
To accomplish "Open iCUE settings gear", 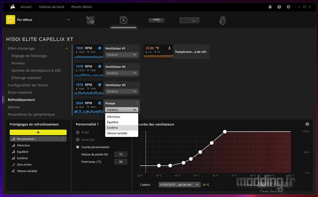I will pos(288,7).
